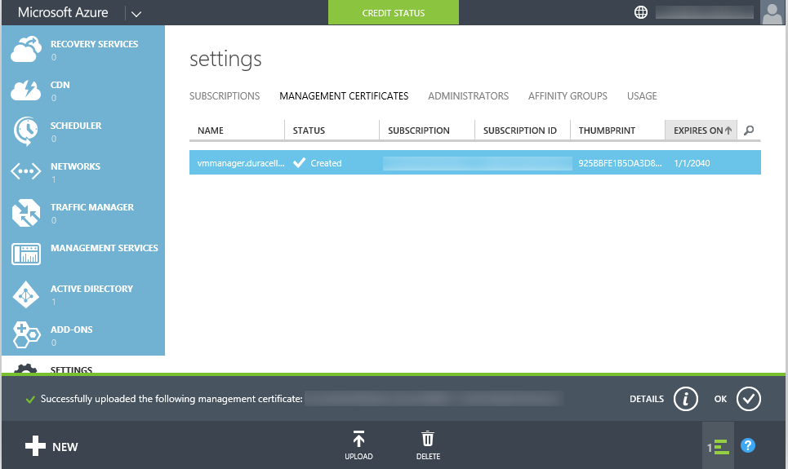Viewport: 788px width, 469px height.
Task: Open the Scheduler clock icon
Action: pos(25,131)
